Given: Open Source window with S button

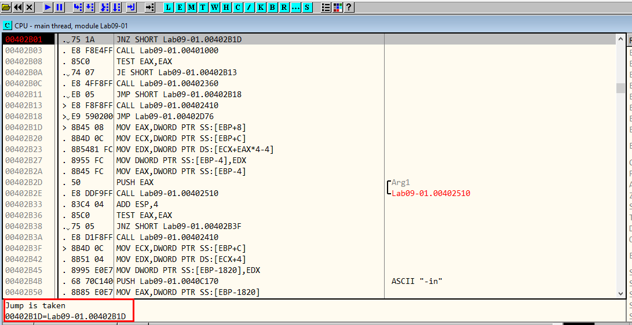Looking at the screenshot, I should (x=308, y=7).
